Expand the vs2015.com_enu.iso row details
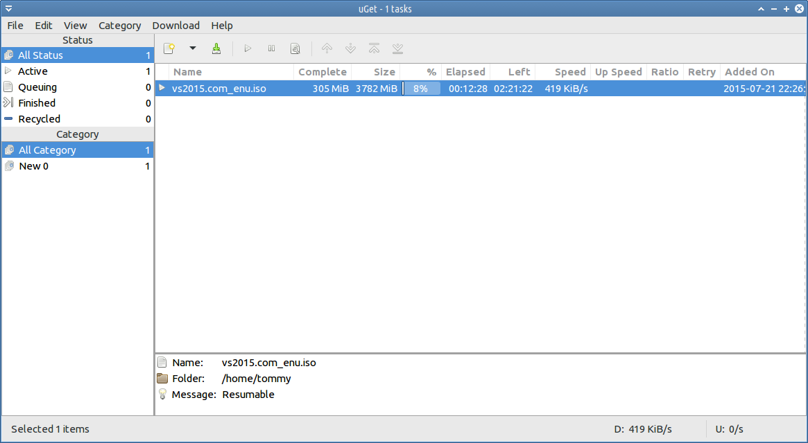808x443 pixels. point(161,88)
